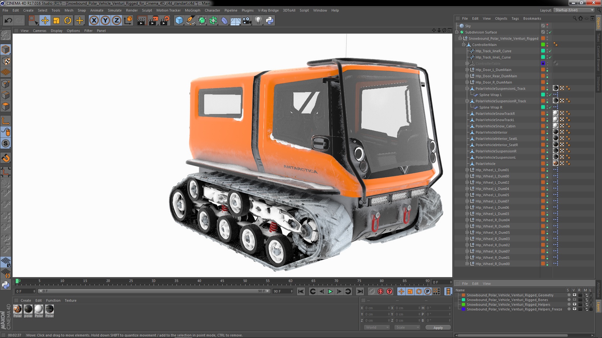Screen dimensions: 602x338
Task: Select the first Polar material thumbnail
Action: [18, 309]
